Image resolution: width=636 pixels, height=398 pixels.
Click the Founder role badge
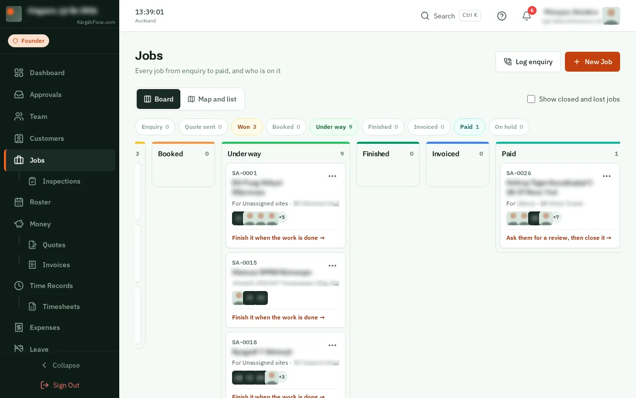coord(28,41)
